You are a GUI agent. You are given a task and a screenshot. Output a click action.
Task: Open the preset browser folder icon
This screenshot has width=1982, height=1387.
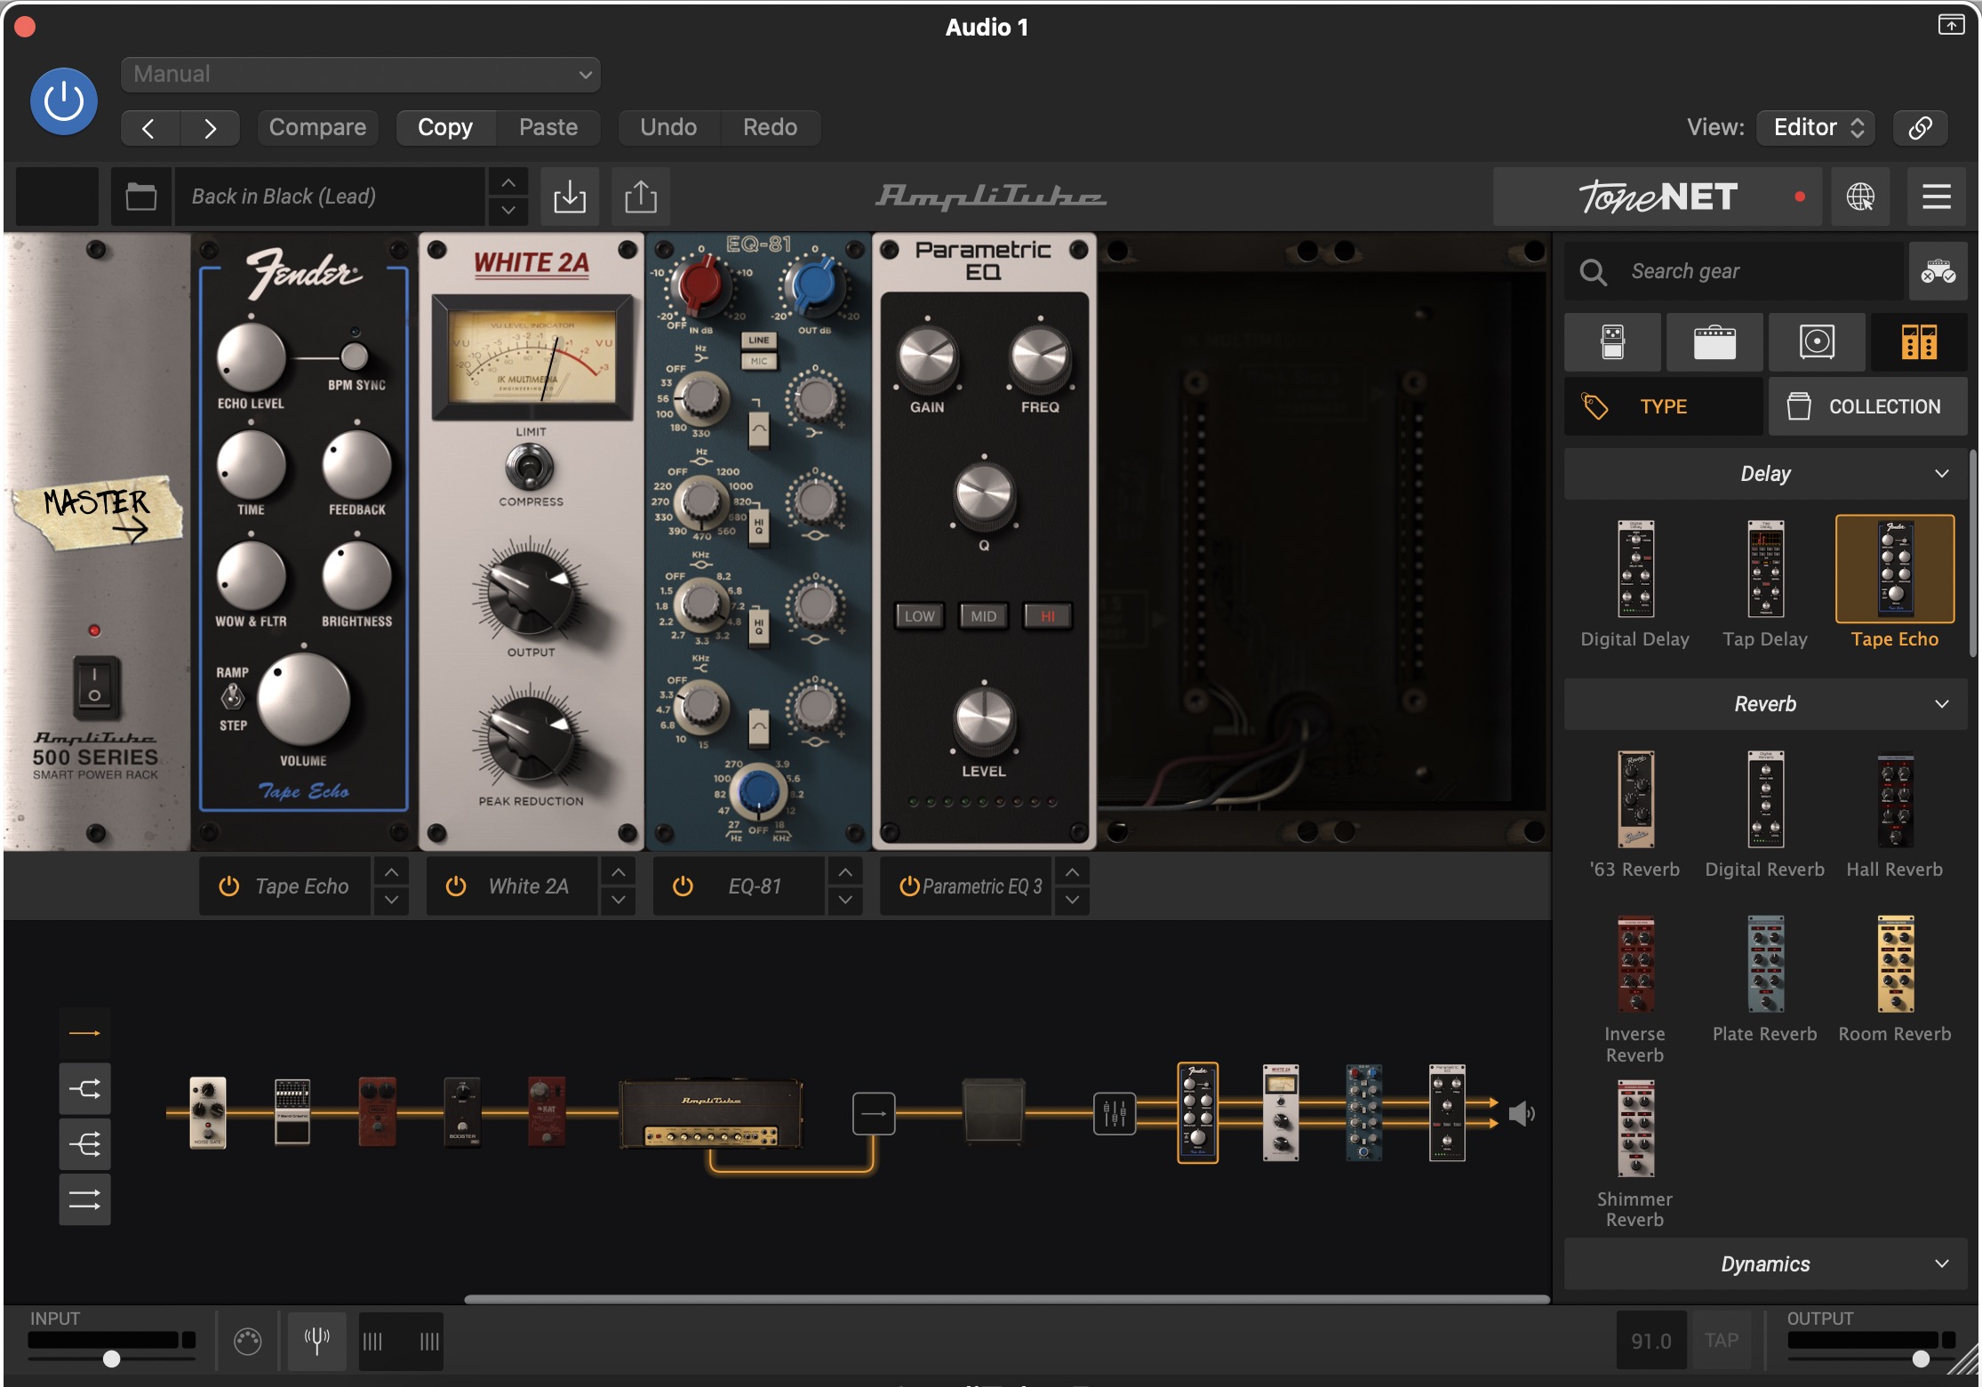(140, 196)
